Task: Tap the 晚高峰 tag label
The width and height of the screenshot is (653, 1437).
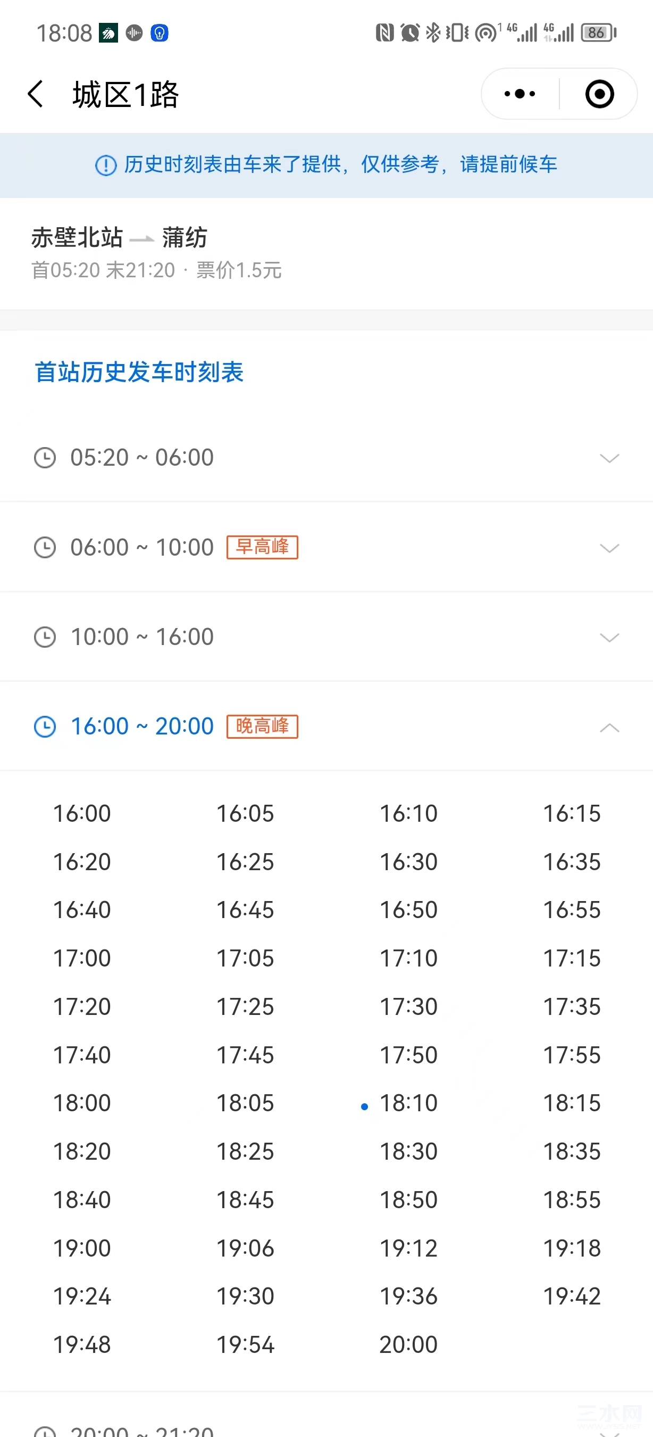Action: pos(263,726)
